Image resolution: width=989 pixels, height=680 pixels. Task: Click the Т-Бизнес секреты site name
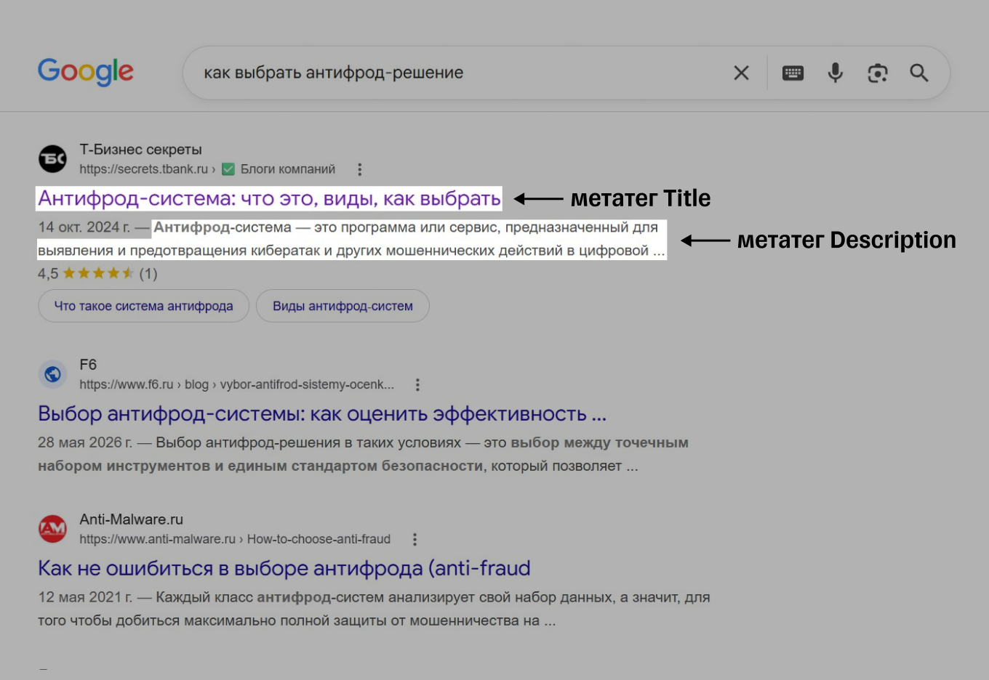(x=140, y=150)
